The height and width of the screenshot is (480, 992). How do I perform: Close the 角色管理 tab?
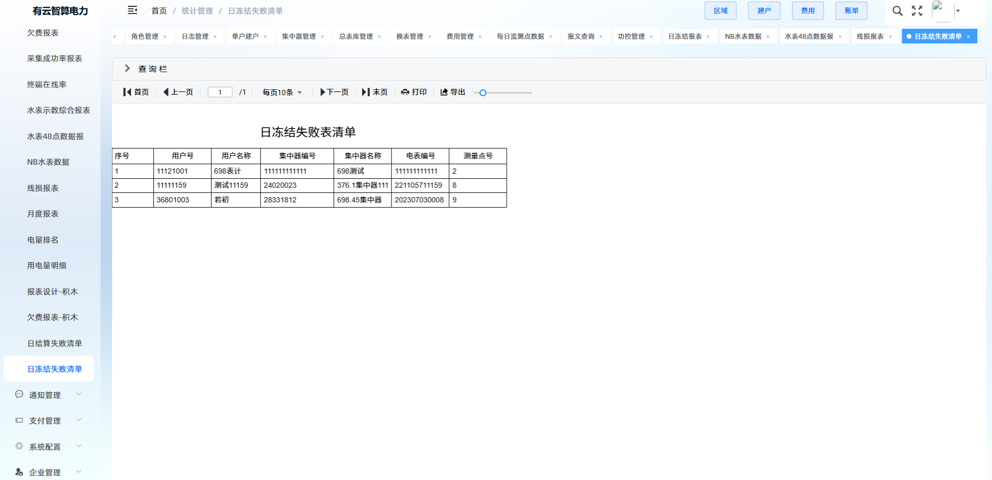165,37
